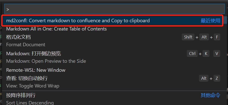Select Markdown: 打开侧边预览 command
The height and width of the screenshot is (105, 228).
33,53
